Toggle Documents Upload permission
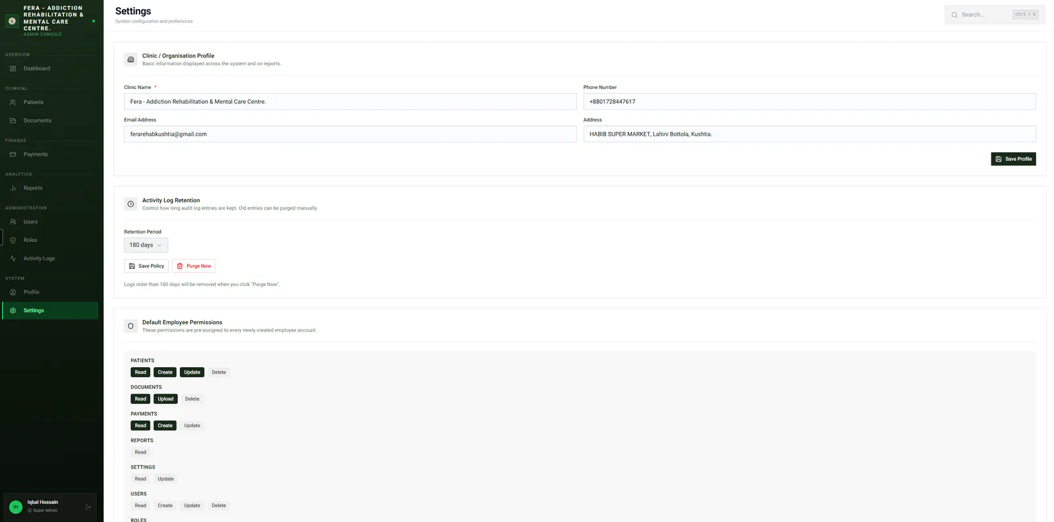1054x522 pixels. tap(165, 399)
